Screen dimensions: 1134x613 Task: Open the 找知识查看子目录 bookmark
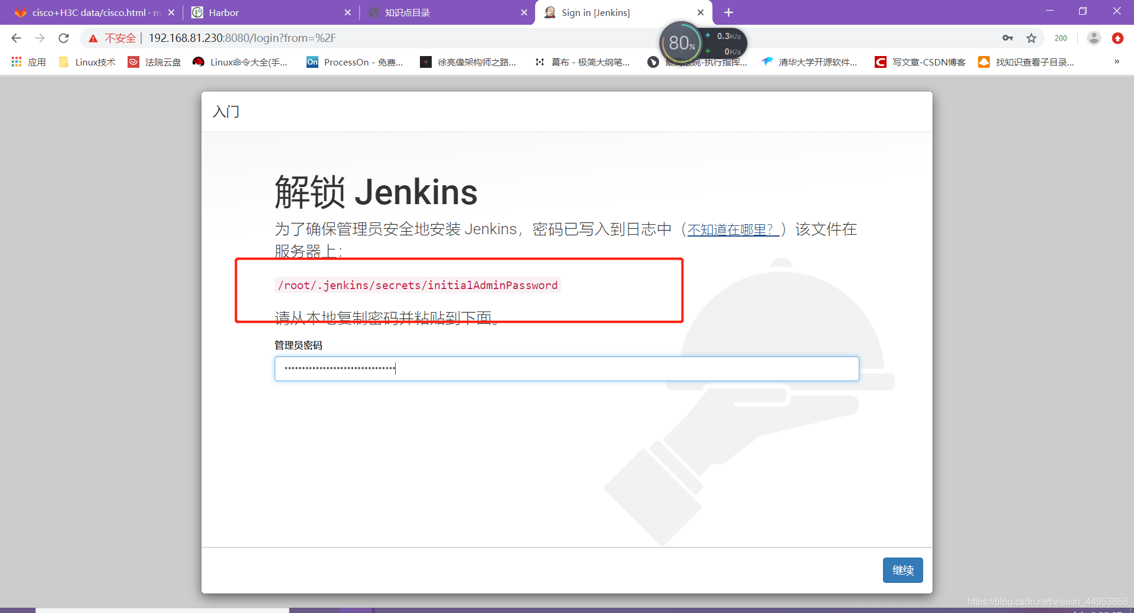tap(1027, 62)
